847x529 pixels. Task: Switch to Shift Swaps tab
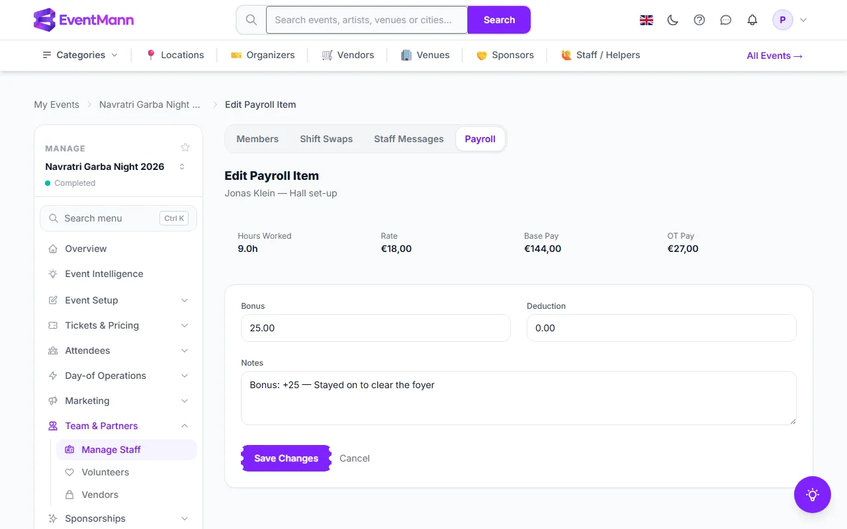[x=326, y=139]
